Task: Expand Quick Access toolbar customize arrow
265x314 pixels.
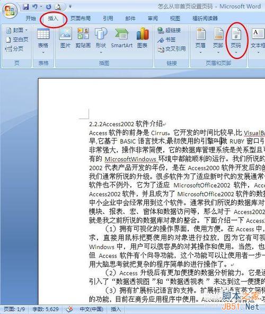Action: click(70, 6)
